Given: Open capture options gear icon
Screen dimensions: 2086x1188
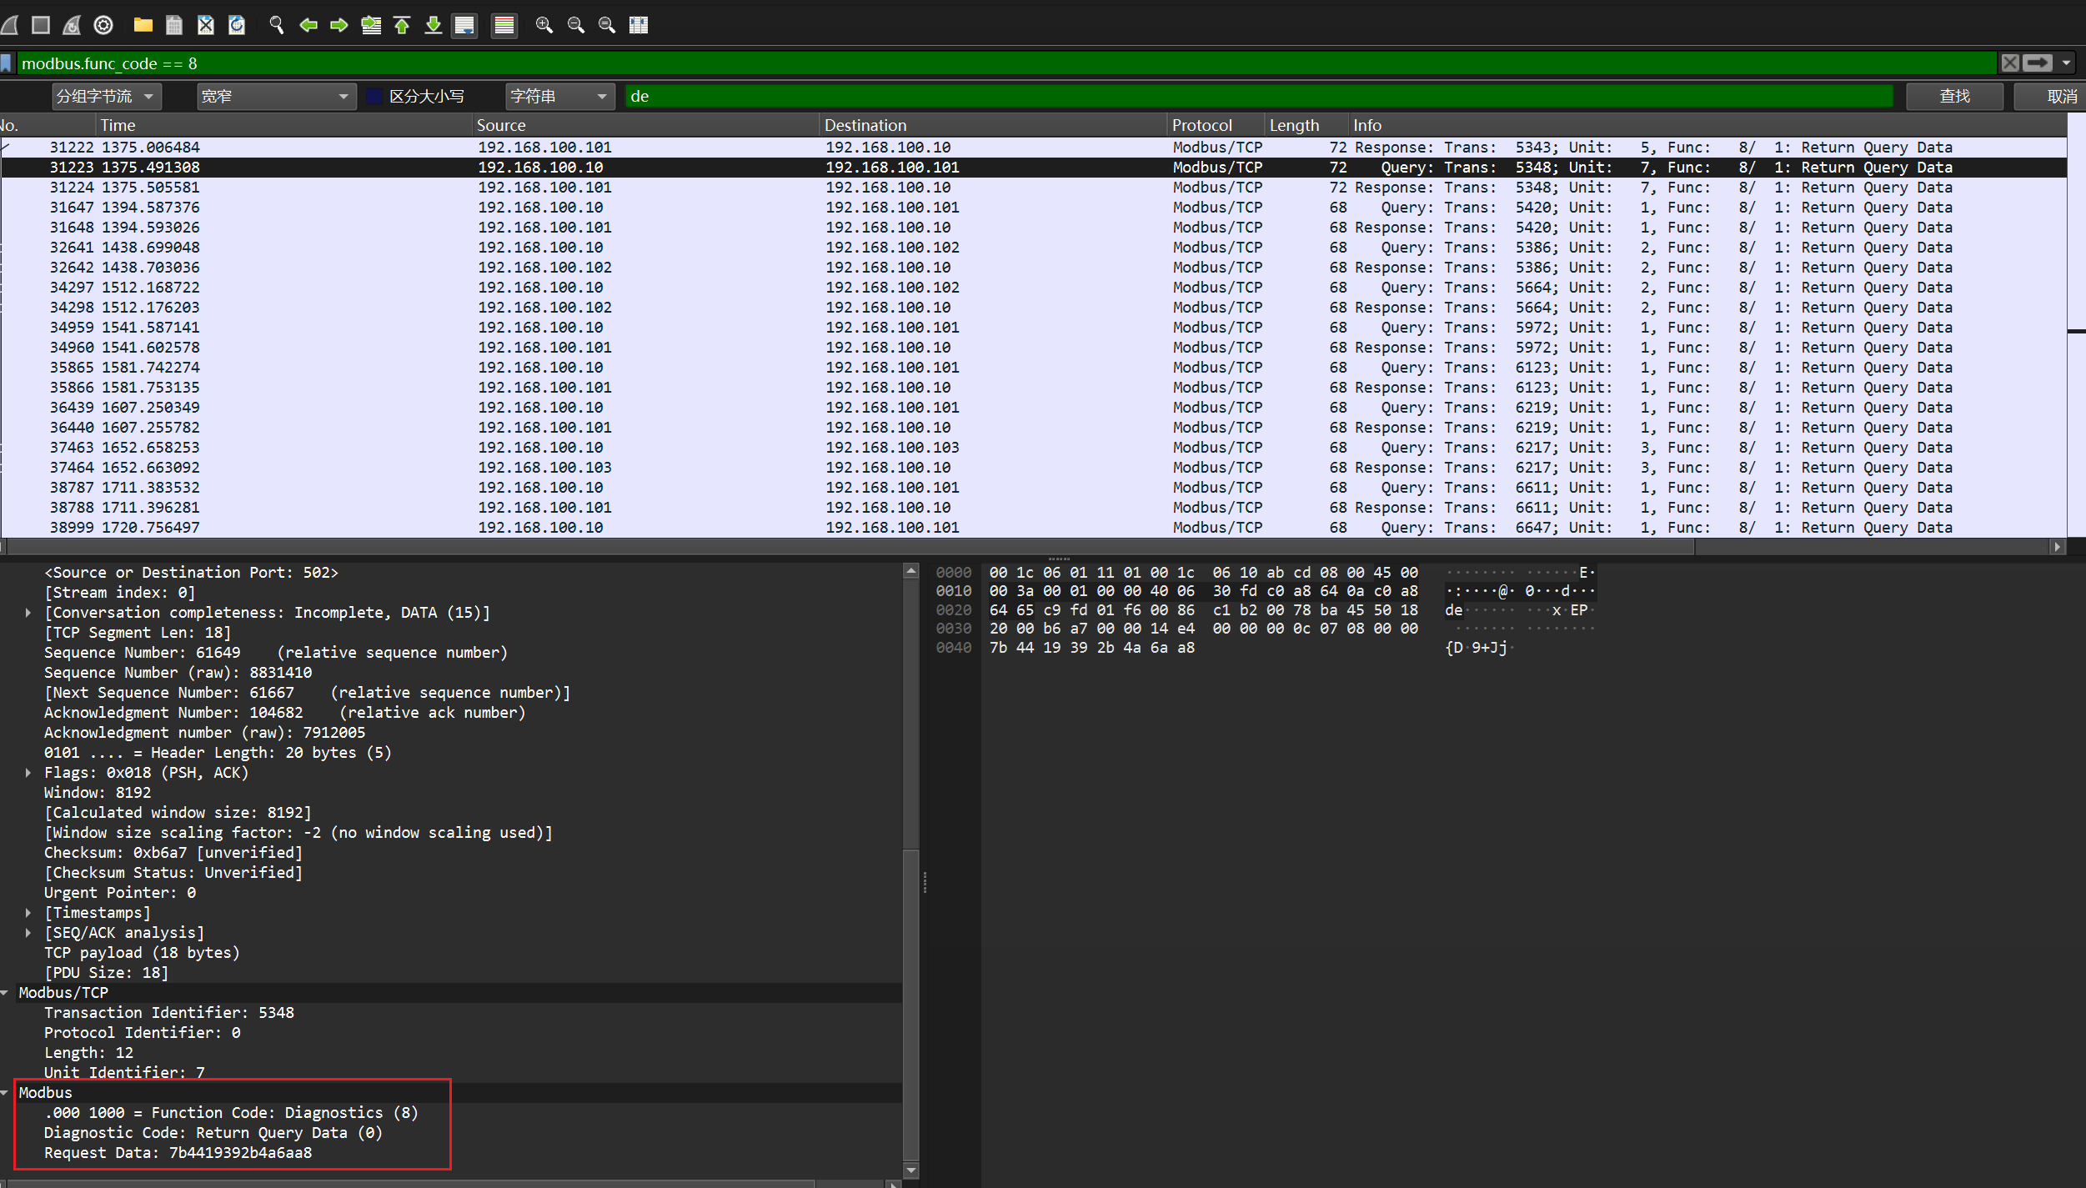Looking at the screenshot, I should (x=103, y=25).
